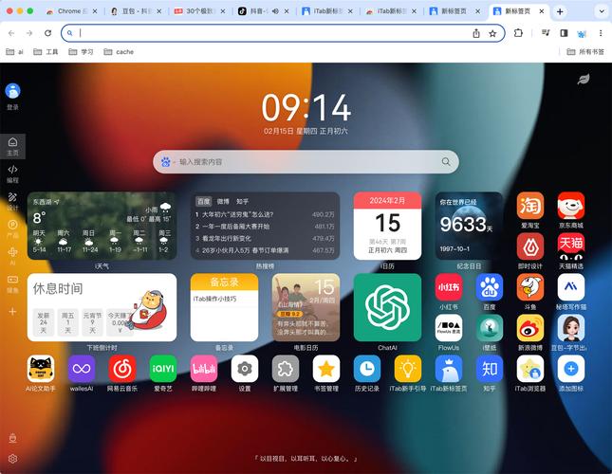
Task: Expand the cache bookmarks folder
Action: tap(119, 52)
